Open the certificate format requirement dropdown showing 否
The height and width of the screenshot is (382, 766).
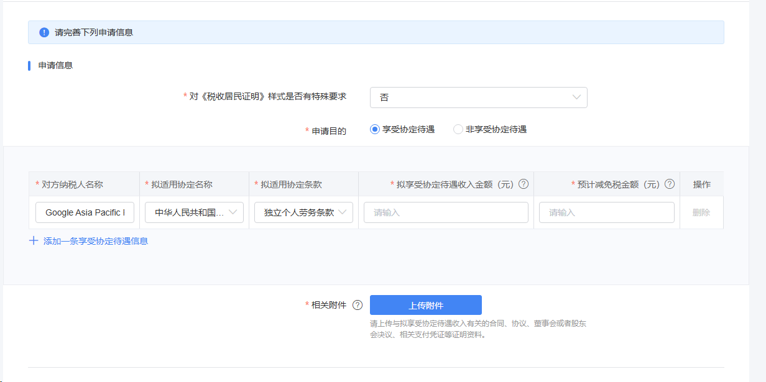pyautogui.click(x=479, y=98)
